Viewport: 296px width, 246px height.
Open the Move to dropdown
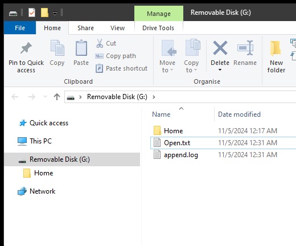167,57
